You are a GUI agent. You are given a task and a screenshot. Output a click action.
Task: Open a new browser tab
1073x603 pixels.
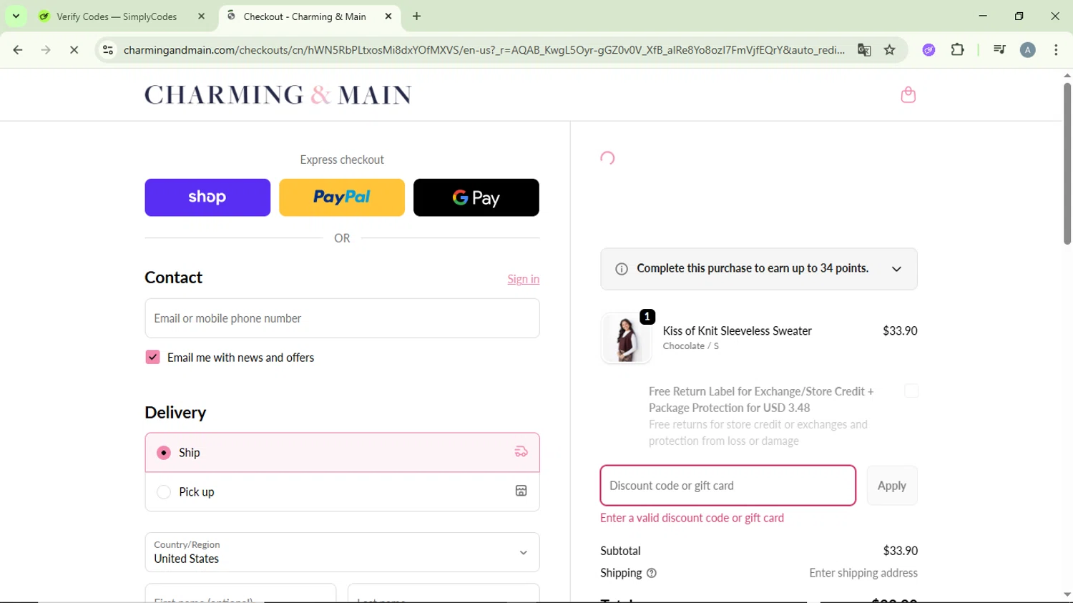pyautogui.click(x=417, y=16)
